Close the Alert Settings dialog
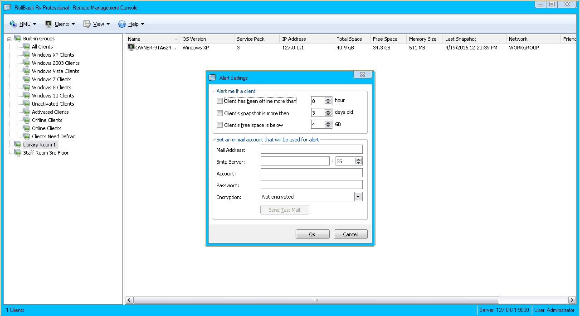The width and height of the screenshot is (580, 316). tap(363, 74)
